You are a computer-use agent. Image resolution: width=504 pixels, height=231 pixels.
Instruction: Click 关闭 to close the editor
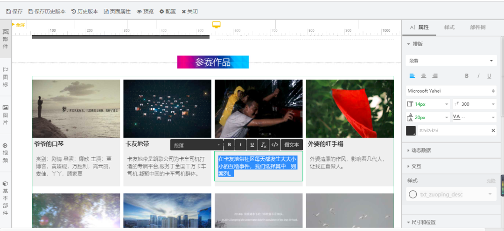pos(189,12)
